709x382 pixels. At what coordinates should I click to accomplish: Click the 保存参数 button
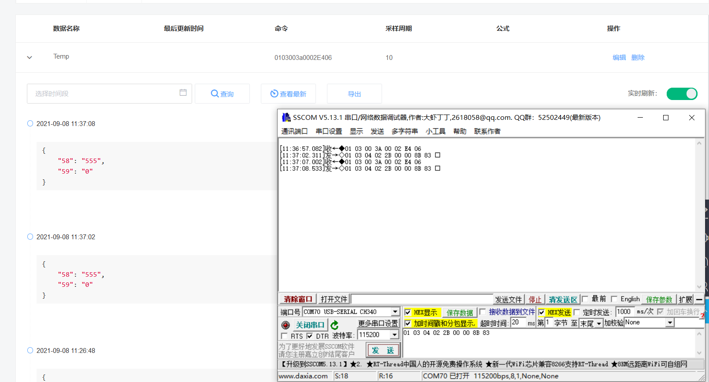(659, 300)
